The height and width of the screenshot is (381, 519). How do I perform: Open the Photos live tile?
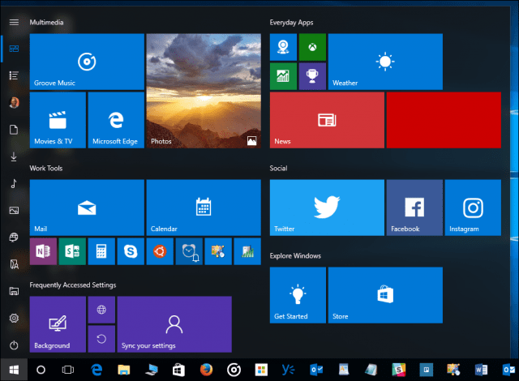[x=204, y=91]
